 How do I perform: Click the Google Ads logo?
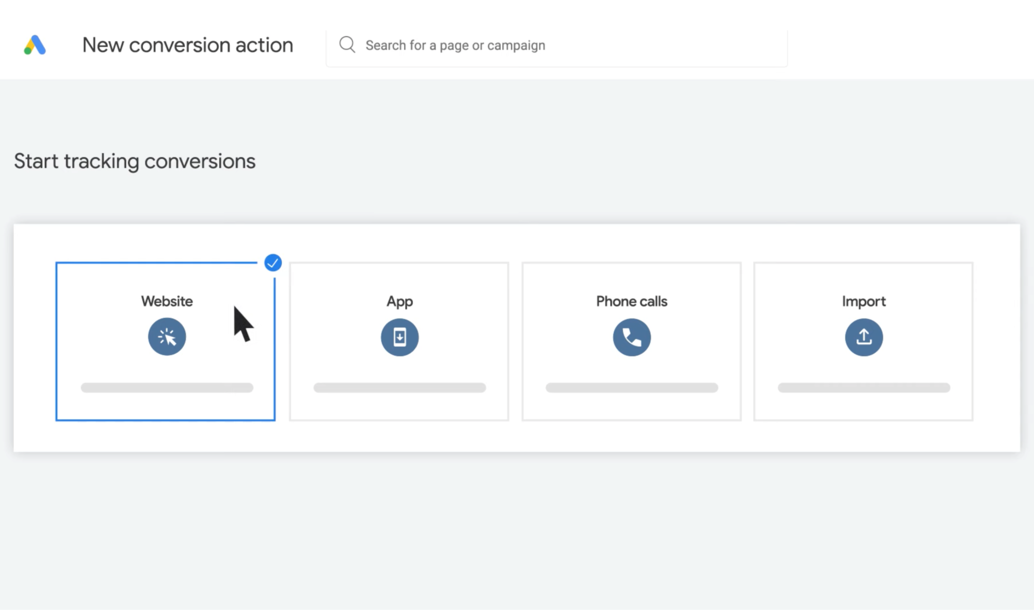tap(33, 45)
